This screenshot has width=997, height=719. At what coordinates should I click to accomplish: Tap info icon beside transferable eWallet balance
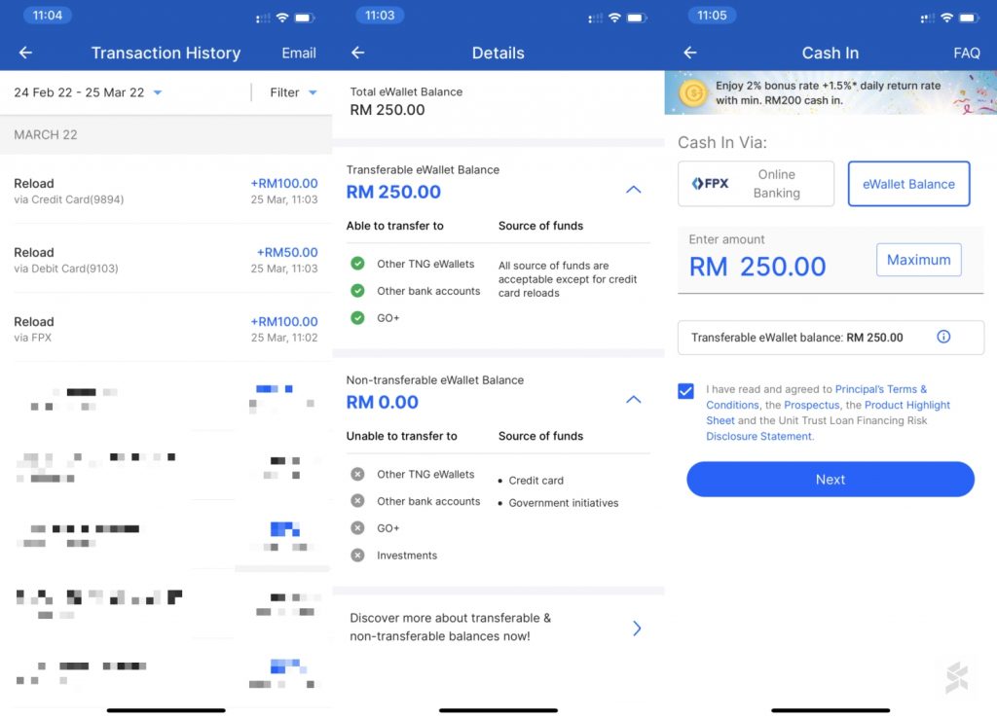(x=943, y=338)
